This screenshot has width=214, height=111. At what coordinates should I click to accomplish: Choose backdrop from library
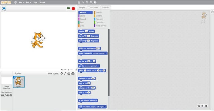click(2, 95)
